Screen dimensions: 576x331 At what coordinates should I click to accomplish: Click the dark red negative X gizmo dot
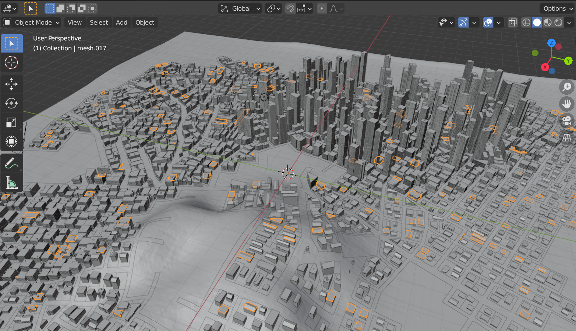tap(558, 47)
